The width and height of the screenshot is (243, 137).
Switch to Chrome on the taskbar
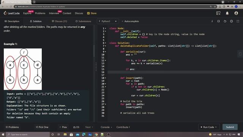[x=96, y=134]
